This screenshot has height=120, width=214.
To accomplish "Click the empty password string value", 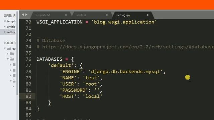I will pyautogui.click(x=97, y=90).
